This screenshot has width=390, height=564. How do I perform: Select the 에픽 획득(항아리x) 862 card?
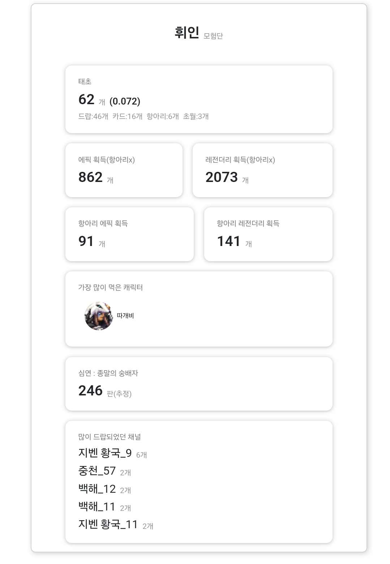pos(124,170)
